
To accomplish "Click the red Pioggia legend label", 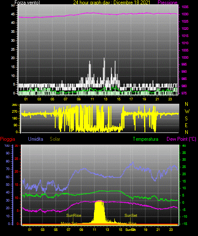I will tap(8, 139).
